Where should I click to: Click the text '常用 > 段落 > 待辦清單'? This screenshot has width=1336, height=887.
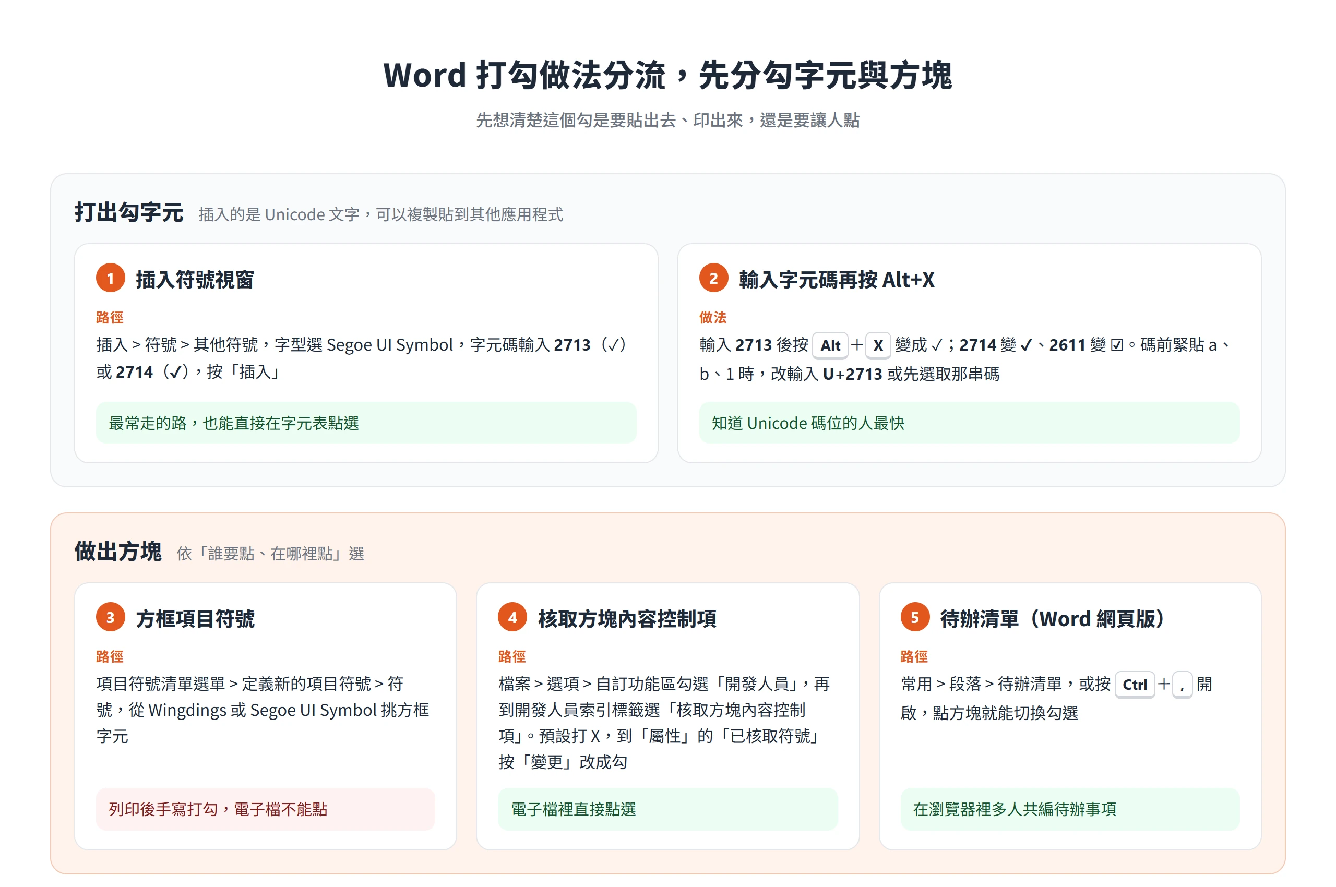pos(981,685)
